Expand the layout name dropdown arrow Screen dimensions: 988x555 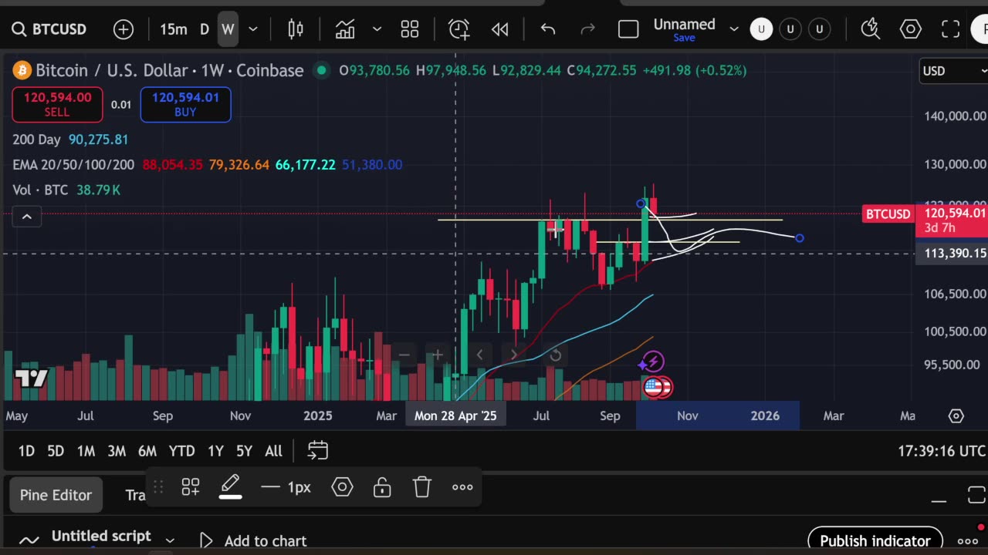[734, 29]
